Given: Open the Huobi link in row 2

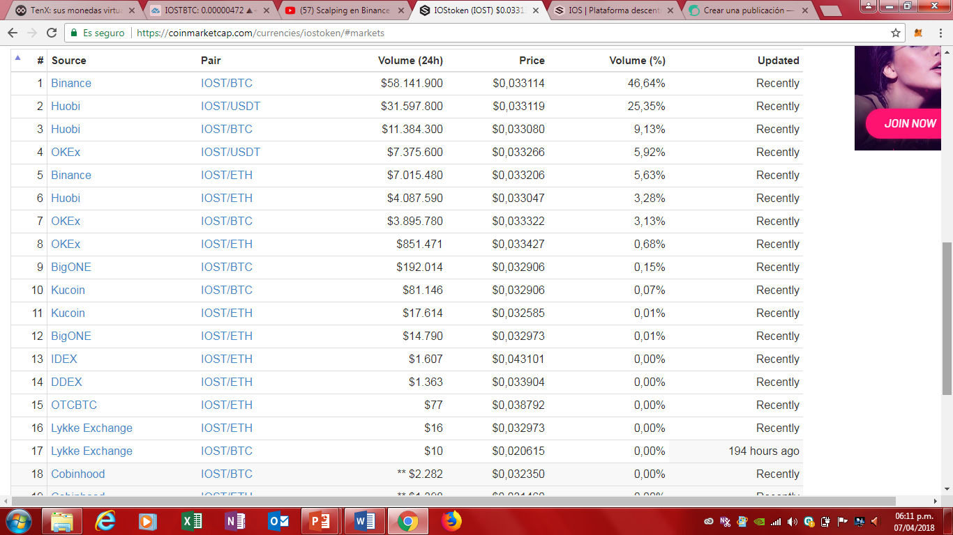Looking at the screenshot, I should point(66,107).
